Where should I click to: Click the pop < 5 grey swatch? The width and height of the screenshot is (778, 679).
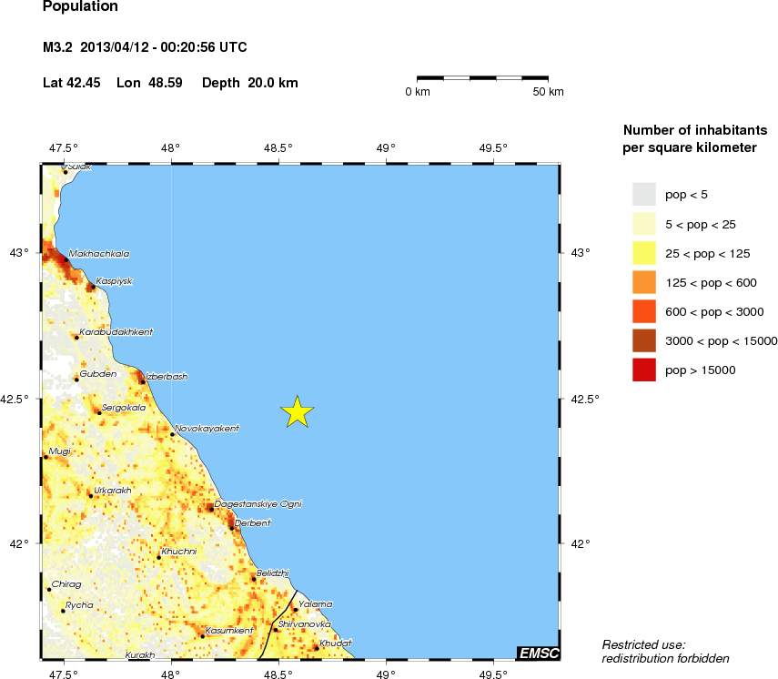(644, 194)
